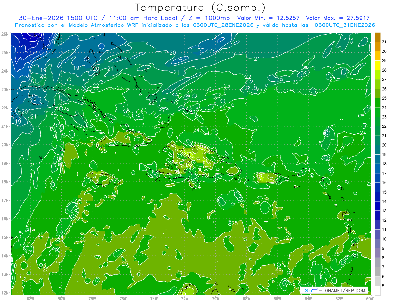Click the "18N" latitude axis label
Screen dimensions: 393x303
[x=5, y=182]
